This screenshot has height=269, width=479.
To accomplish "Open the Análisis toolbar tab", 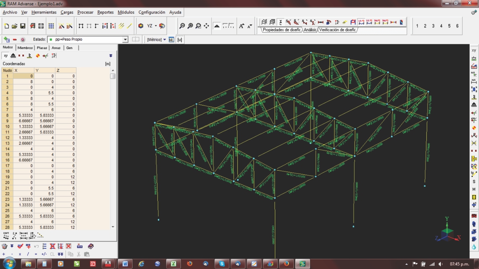I will pyautogui.click(x=310, y=30).
